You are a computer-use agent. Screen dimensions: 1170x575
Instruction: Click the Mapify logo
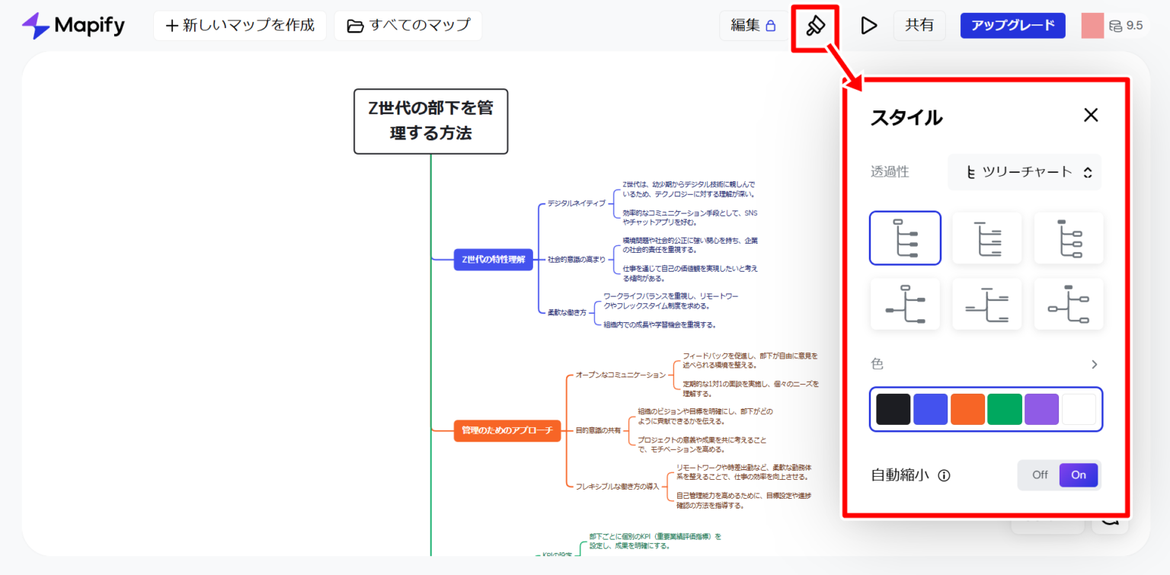coord(73,26)
